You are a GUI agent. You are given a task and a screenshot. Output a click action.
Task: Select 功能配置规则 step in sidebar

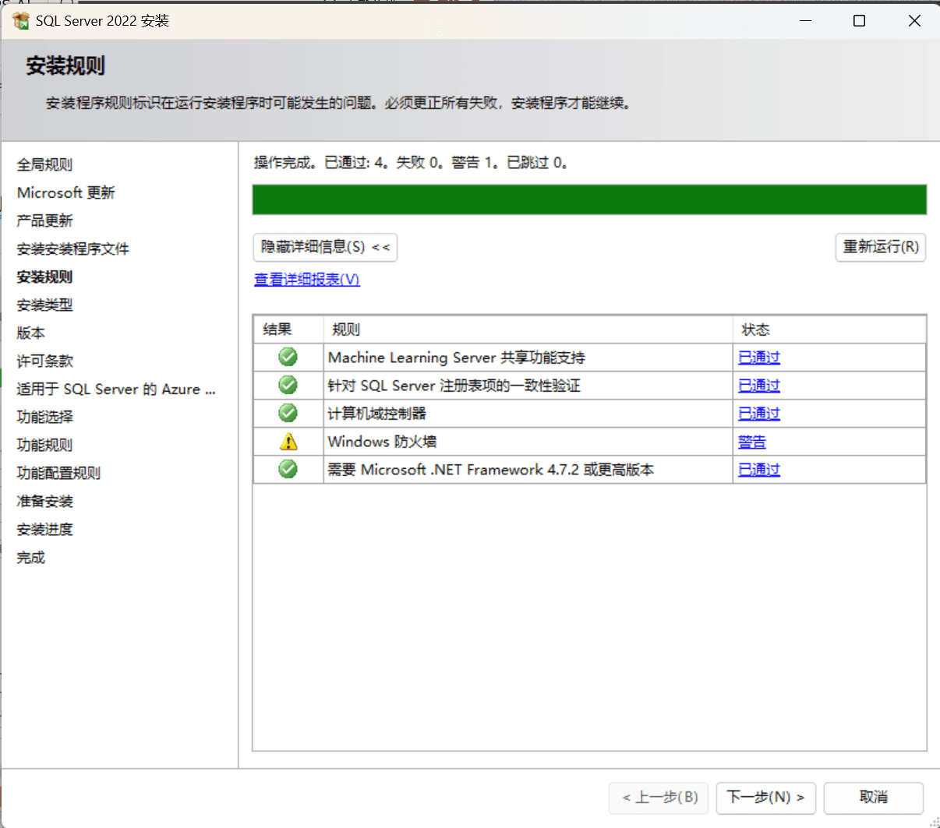click(58, 473)
